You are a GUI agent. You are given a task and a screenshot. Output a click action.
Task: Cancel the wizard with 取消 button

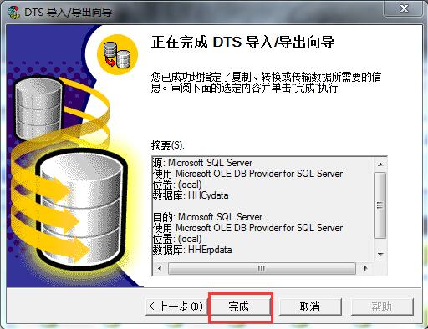pyautogui.click(x=310, y=306)
